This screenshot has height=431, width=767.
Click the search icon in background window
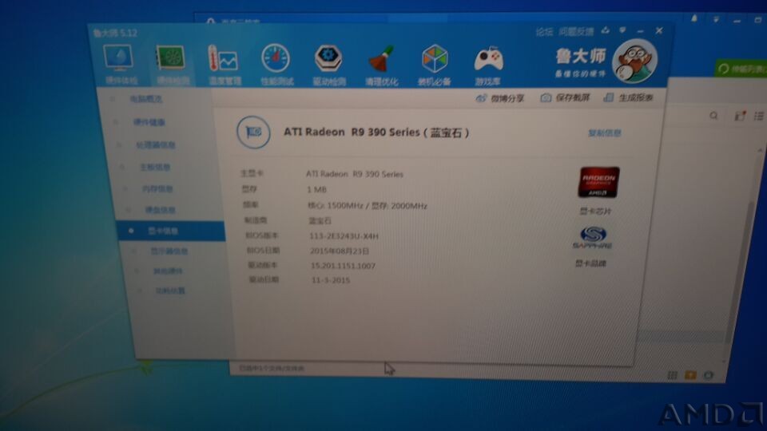[713, 116]
